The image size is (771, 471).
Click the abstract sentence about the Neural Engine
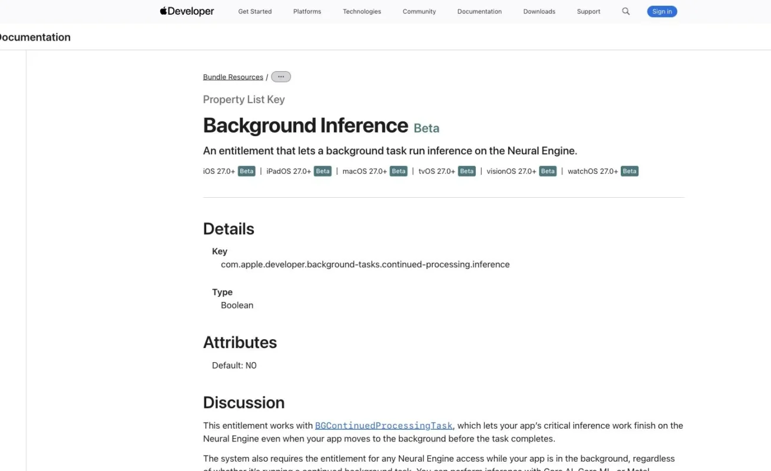(390, 151)
